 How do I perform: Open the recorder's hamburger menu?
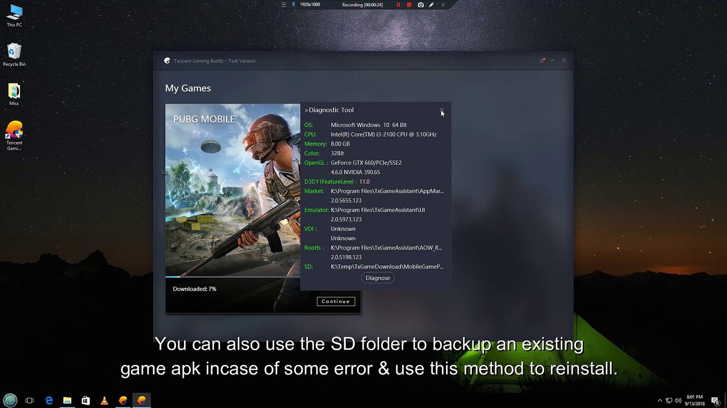pyautogui.click(x=283, y=5)
